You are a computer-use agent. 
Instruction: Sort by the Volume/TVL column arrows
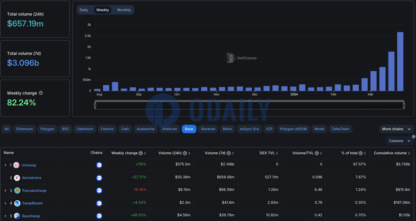pyautogui.click(x=321, y=153)
